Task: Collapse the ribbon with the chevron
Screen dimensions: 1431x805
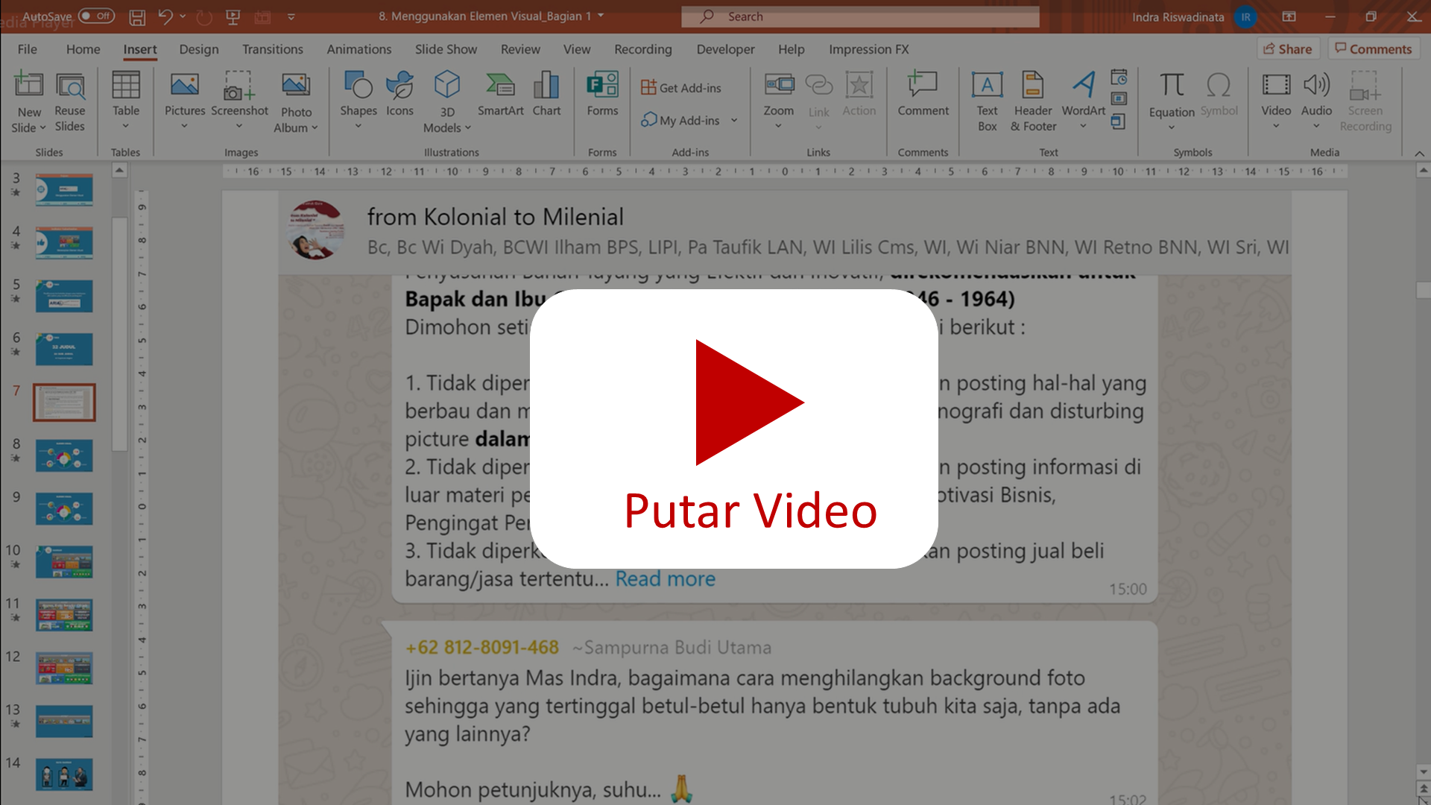Action: tap(1419, 153)
